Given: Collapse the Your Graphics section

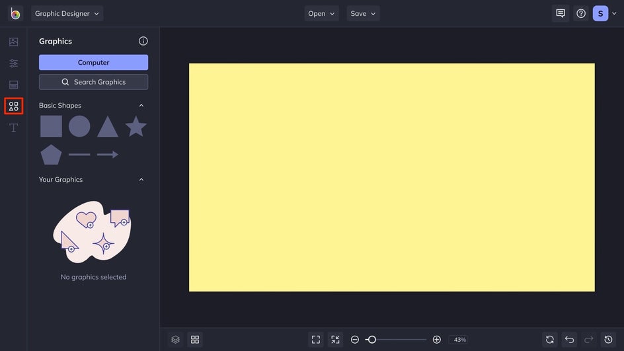Looking at the screenshot, I should (x=141, y=180).
